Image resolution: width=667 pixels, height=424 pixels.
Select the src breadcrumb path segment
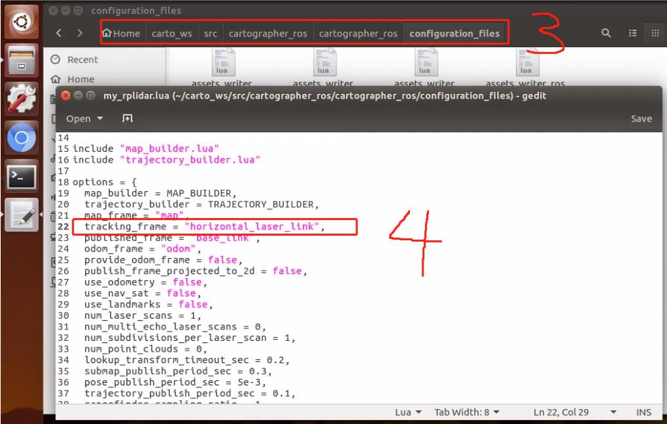click(210, 33)
